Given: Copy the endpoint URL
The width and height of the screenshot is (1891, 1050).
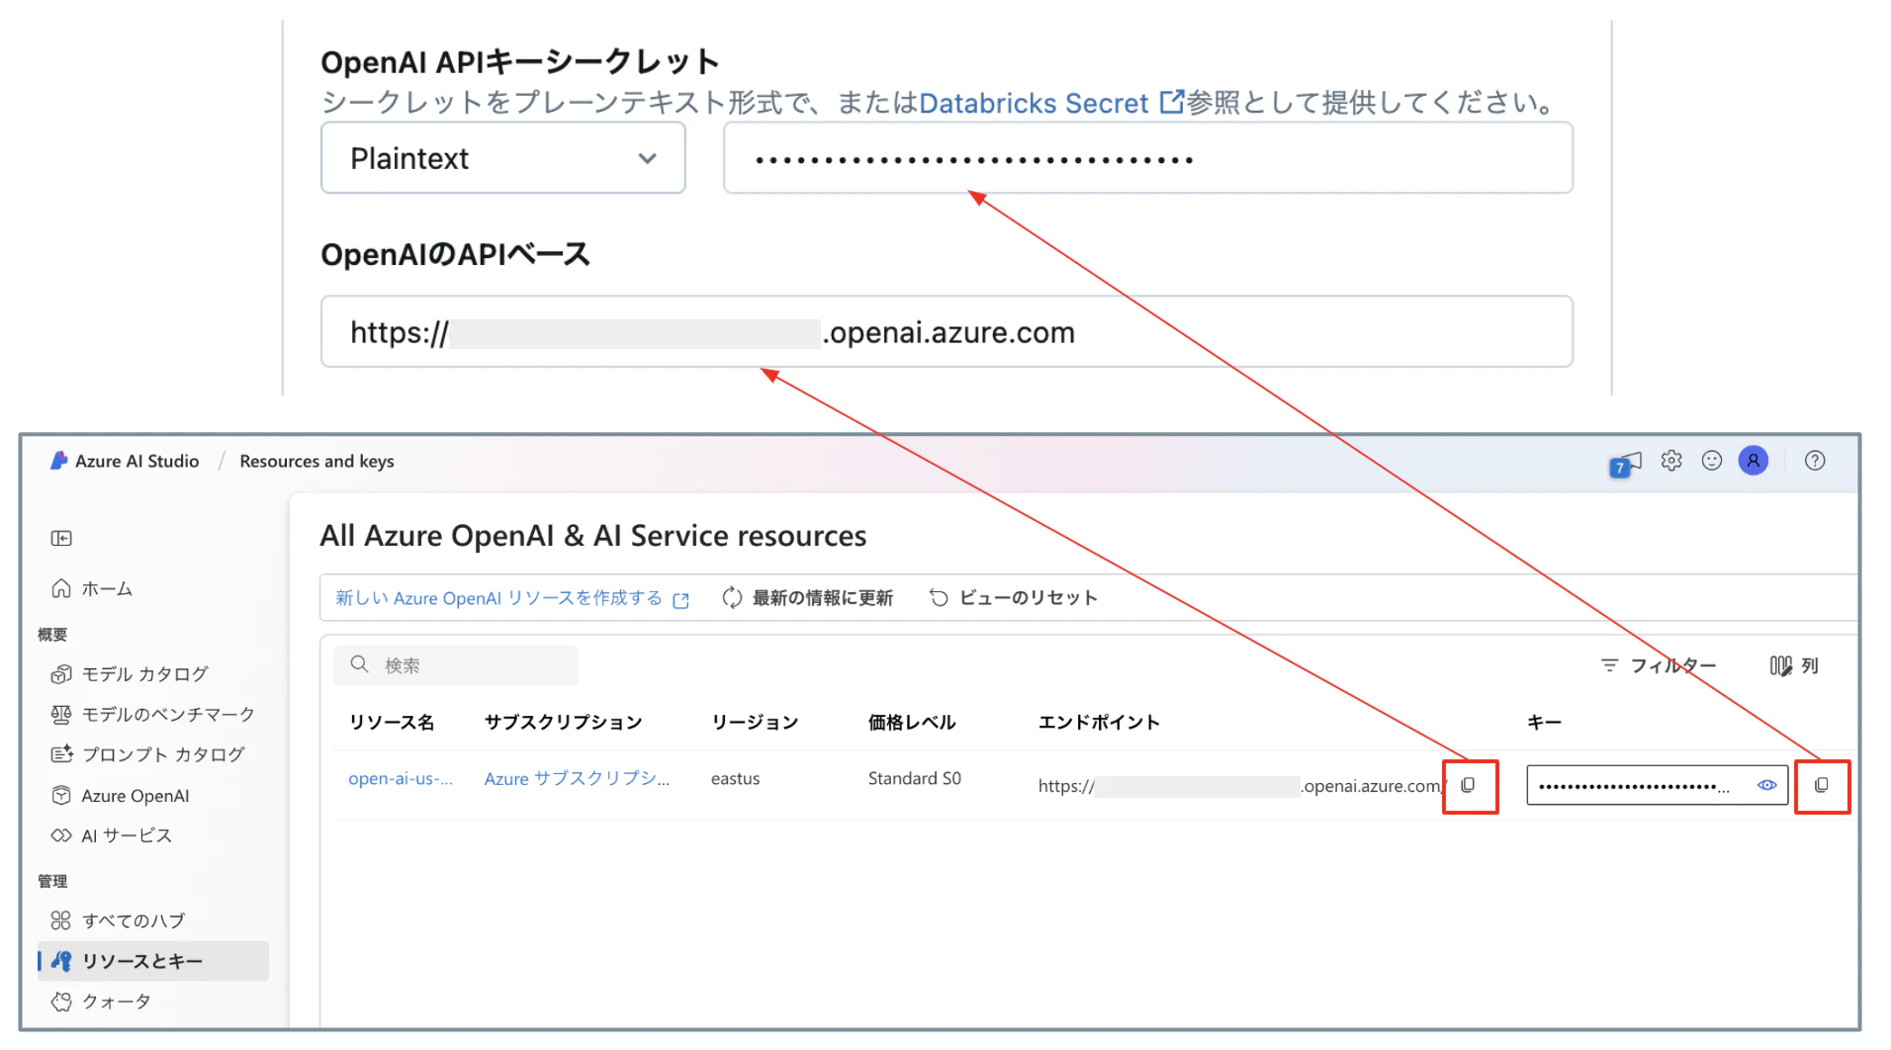Looking at the screenshot, I should coord(1469,786).
